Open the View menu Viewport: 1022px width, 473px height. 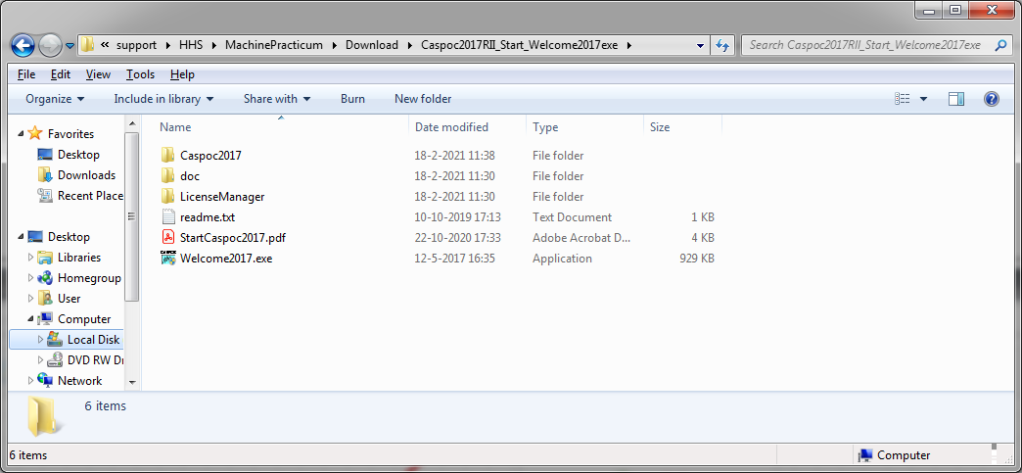[x=99, y=74]
